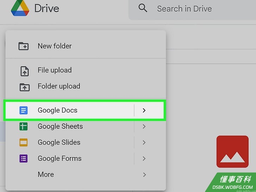Viewport: 256px width, 192px height.
Task: Open the More menu entry
Action: tap(86, 174)
